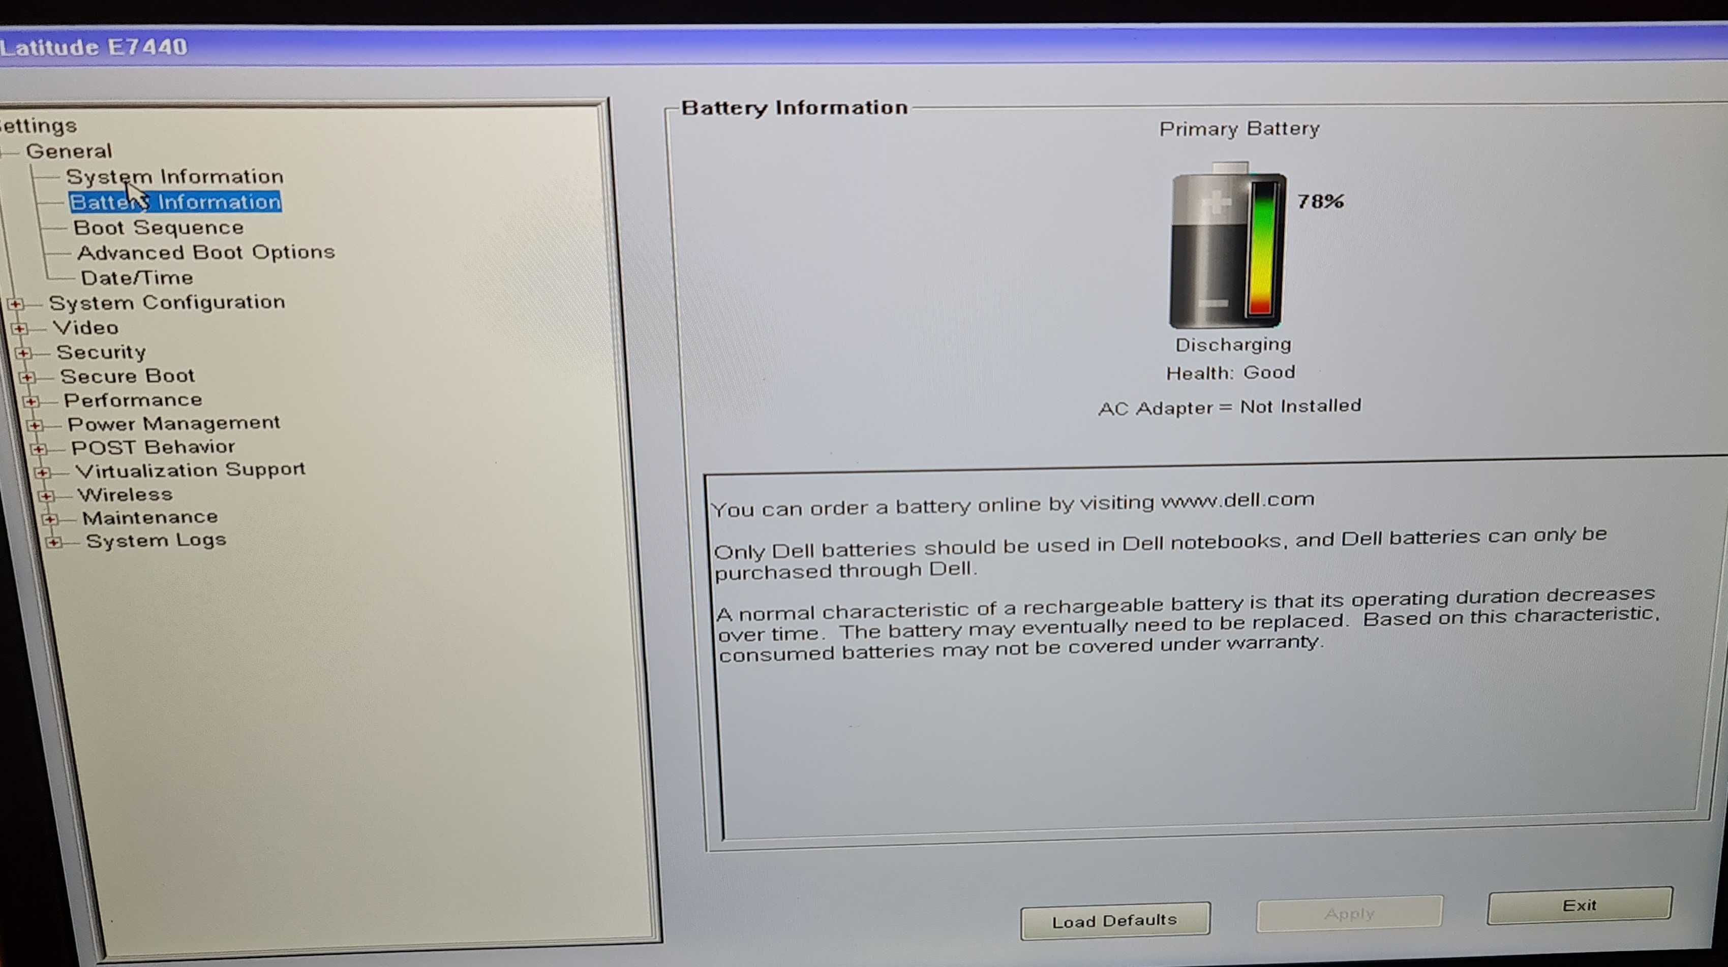Click the www.dell.com address text
The width and height of the screenshot is (1728, 967).
(x=1237, y=500)
